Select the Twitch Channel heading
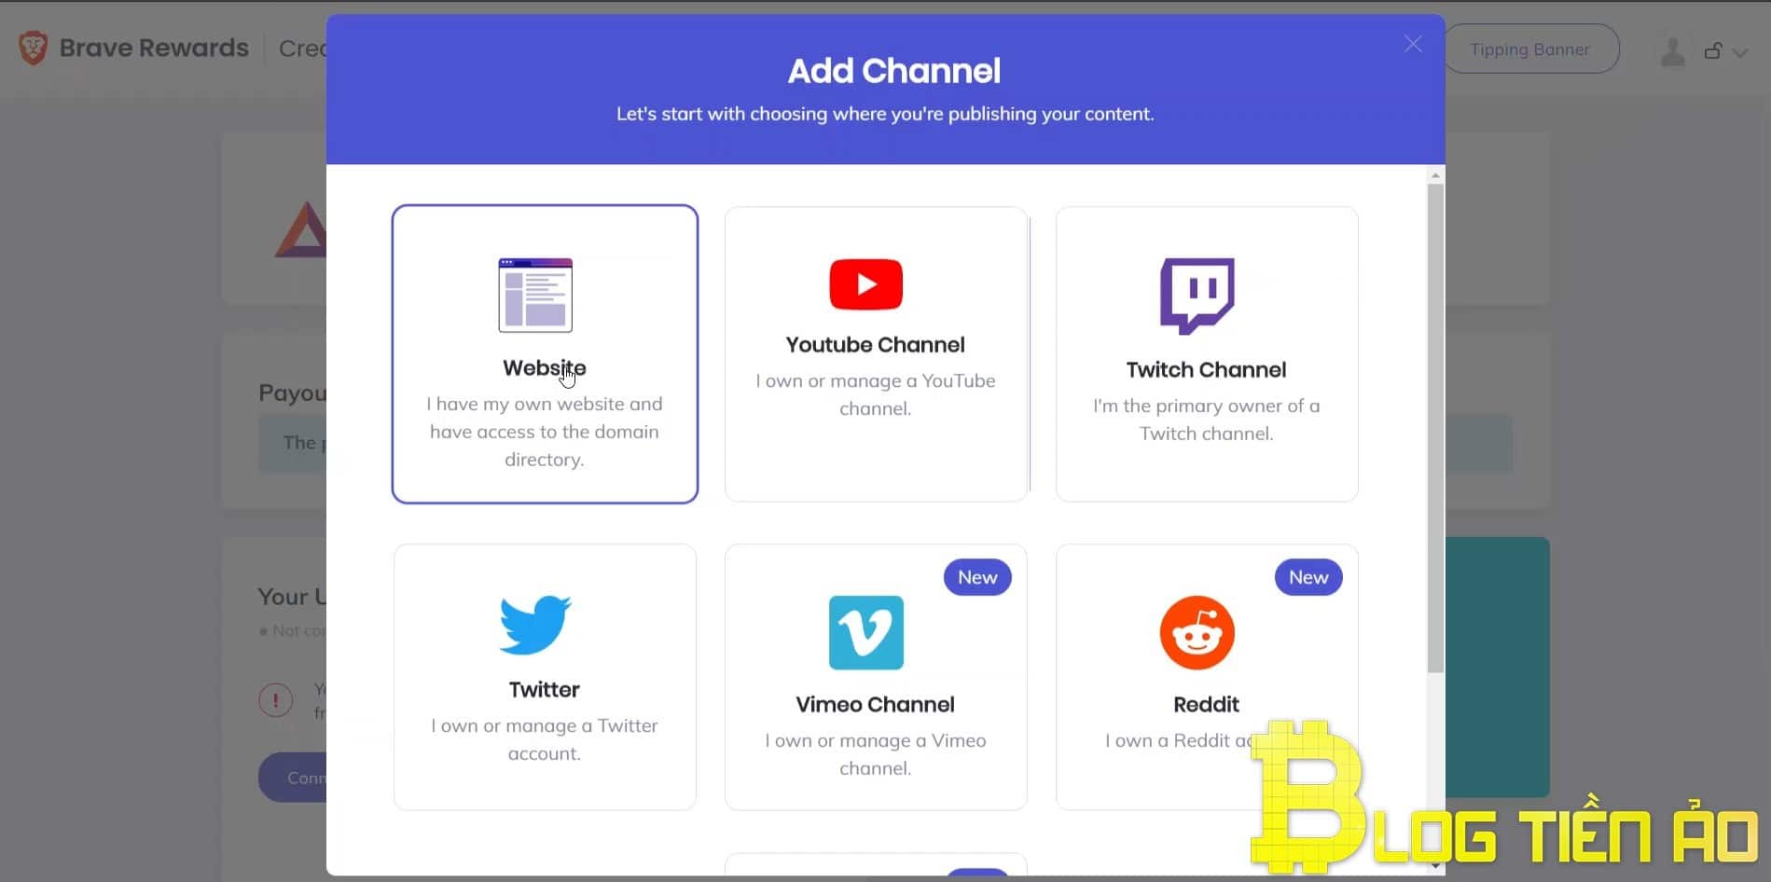 1206,370
